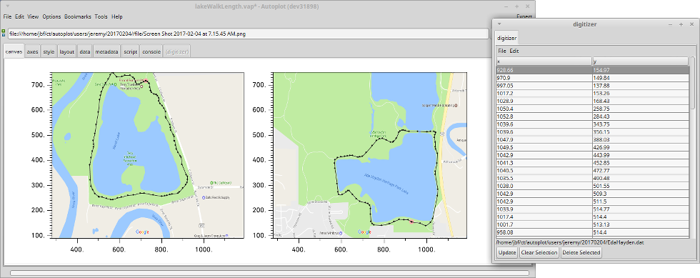Select the row with x value 1047.9
This screenshot has height=278, width=700.
(x=592, y=139)
